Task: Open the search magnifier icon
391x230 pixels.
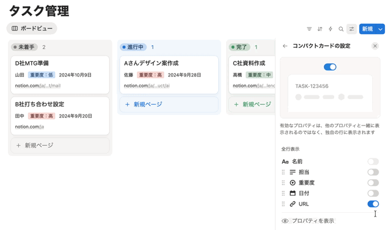Action: [341, 29]
